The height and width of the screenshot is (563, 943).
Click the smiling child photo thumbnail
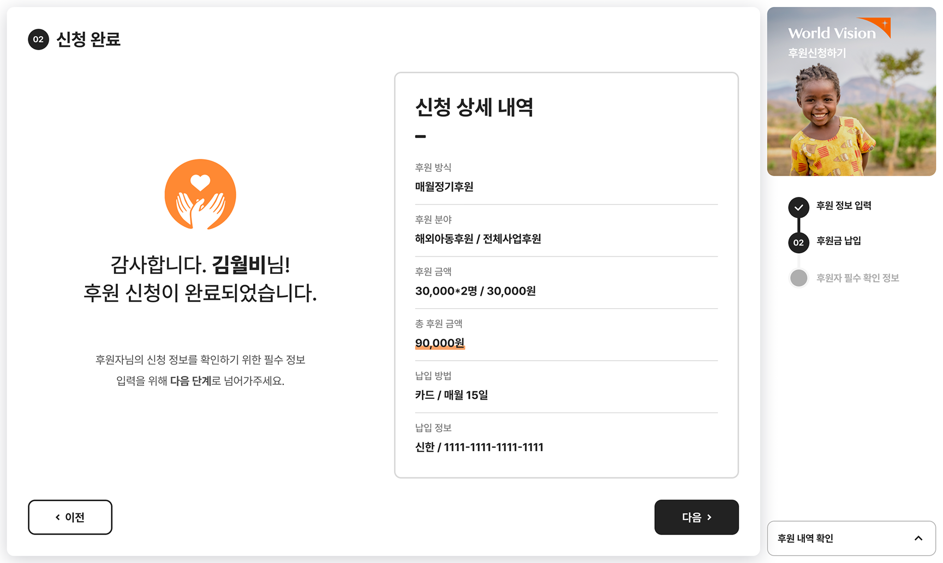(851, 92)
